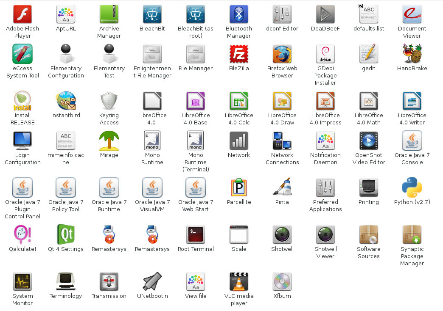Launch LibreOffice 4.0 Writer icon
The width and height of the screenshot is (443, 311).
412,101
